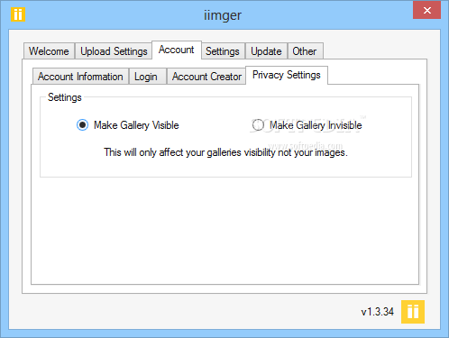This screenshot has height=338, width=449.
Task: Click the v1.3.34 version label
Action: coord(378,312)
